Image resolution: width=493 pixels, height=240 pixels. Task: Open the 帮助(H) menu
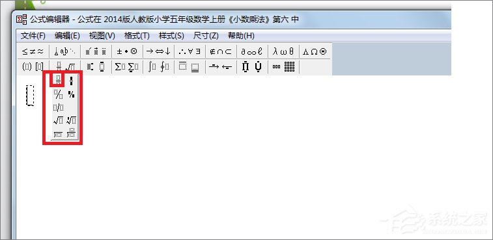point(241,36)
